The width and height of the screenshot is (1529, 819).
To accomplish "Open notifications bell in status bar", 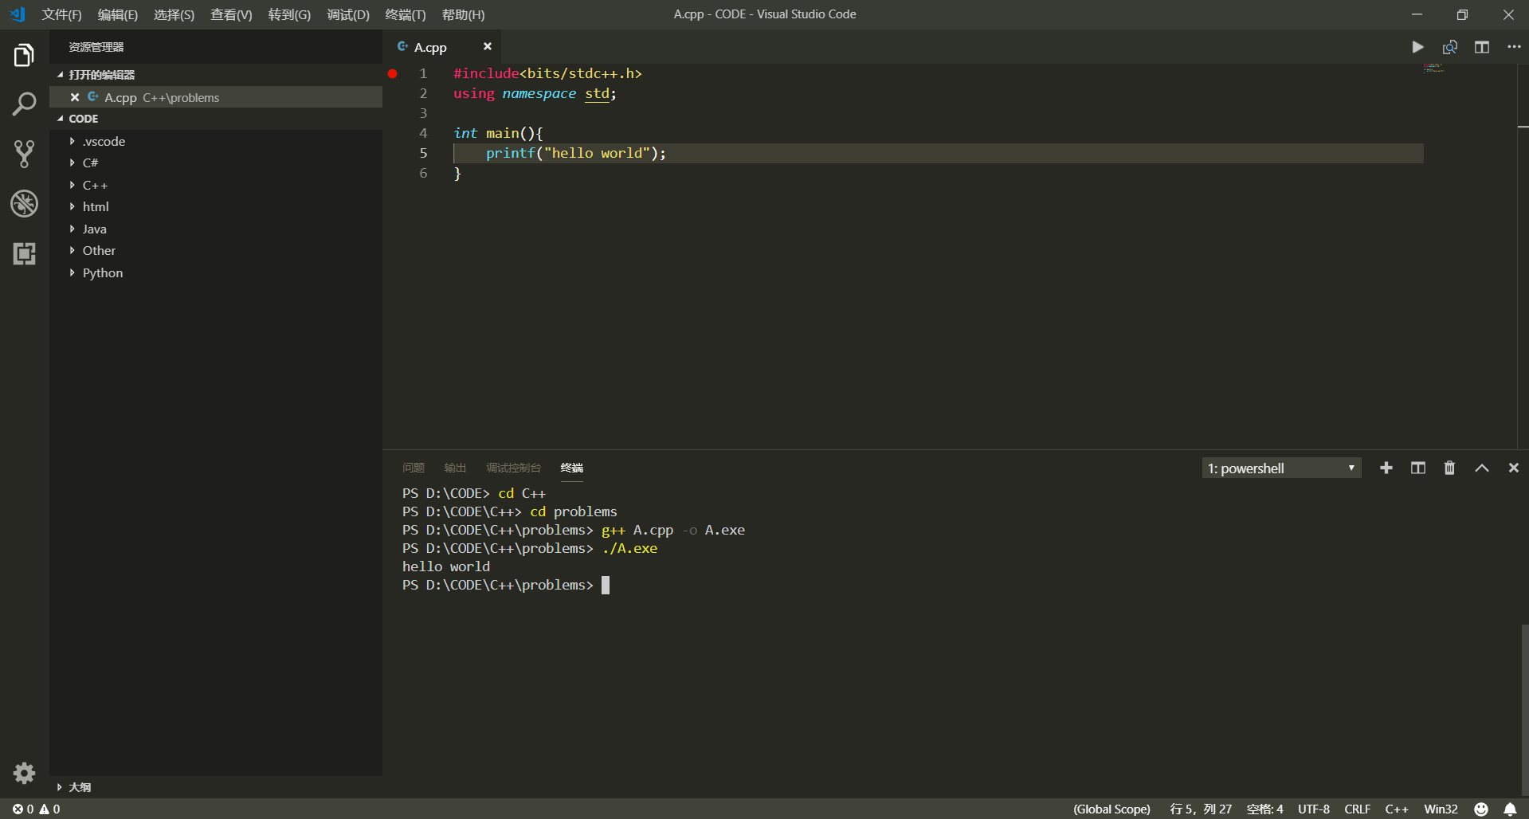I will point(1510,809).
